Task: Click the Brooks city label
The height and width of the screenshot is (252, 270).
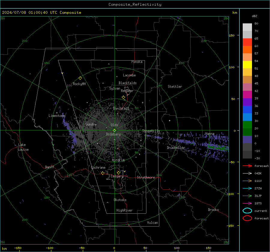Action: (213, 210)
